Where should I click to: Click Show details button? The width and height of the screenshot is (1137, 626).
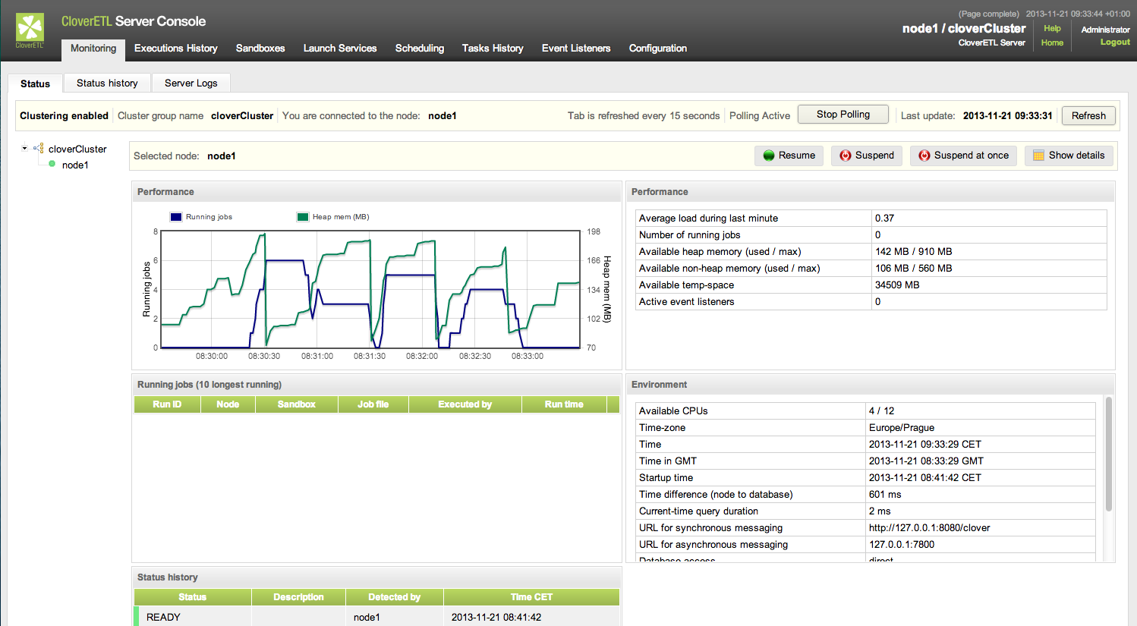pyautogui.click(x=1069, y=156)
